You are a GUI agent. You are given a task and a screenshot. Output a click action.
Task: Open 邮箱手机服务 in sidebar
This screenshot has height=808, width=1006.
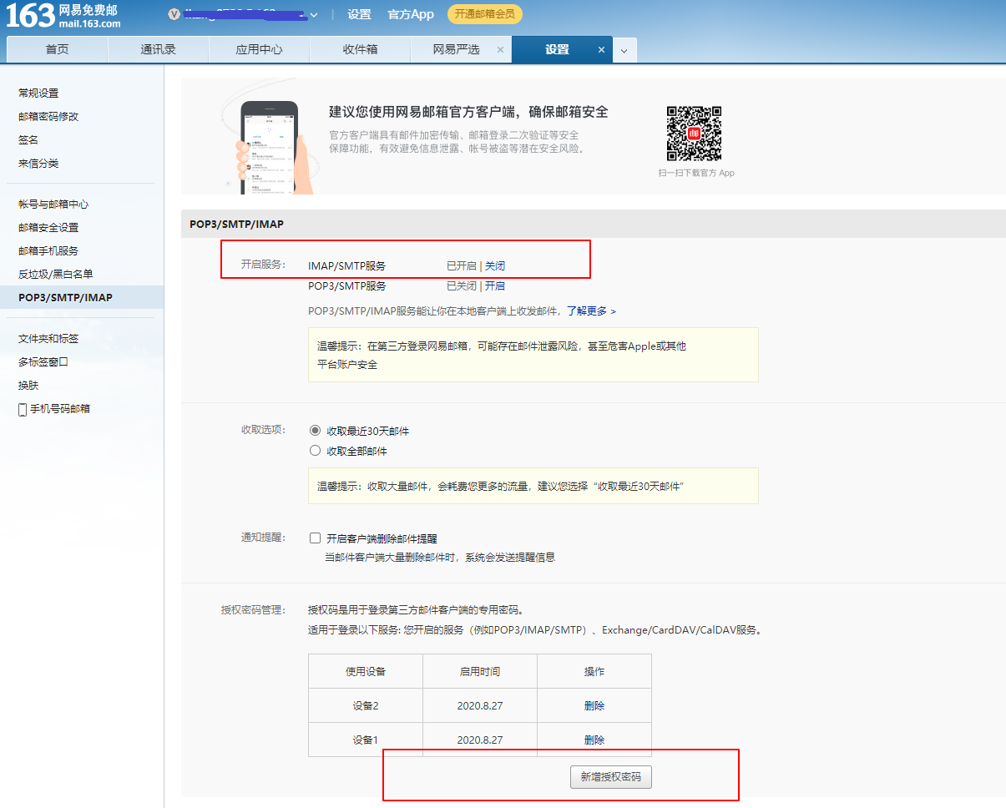point(48,251)
